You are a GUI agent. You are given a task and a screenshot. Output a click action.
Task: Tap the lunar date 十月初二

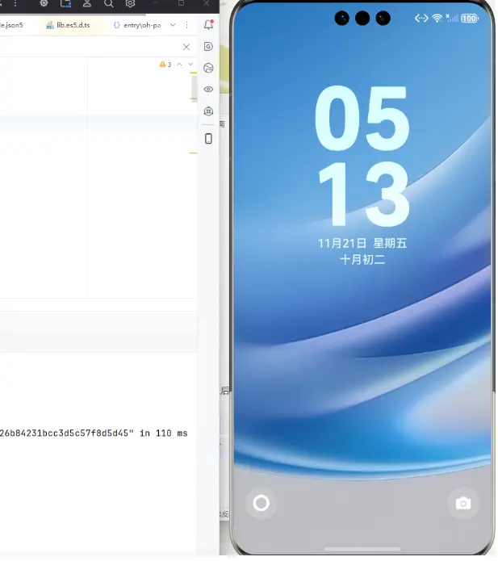tap(362, 260)
